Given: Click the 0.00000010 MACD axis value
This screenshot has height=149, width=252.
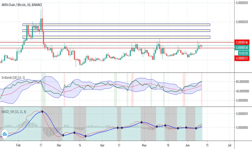Looking at the screenshot, I should click(x=242, y=114).
